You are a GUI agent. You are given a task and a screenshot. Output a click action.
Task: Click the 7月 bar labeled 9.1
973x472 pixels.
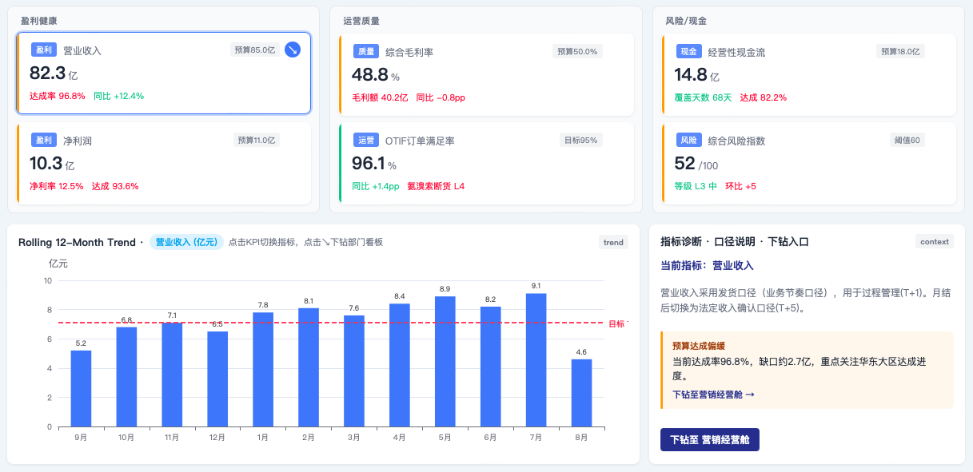536,360
